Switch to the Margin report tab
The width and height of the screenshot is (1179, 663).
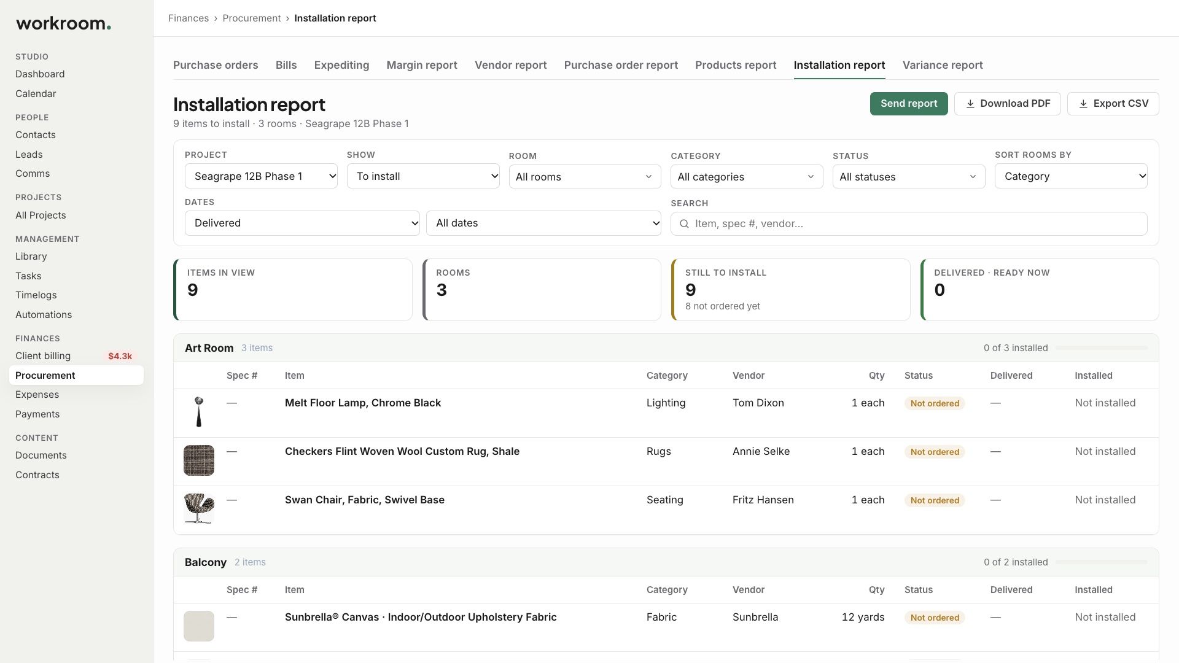coord(422,65)
